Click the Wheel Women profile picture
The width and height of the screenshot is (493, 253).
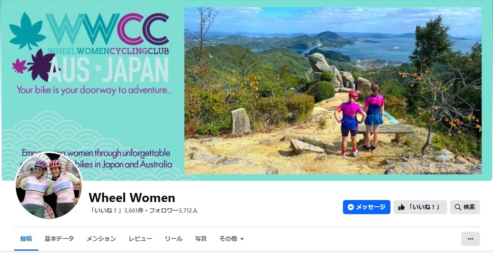click(49, 186)
